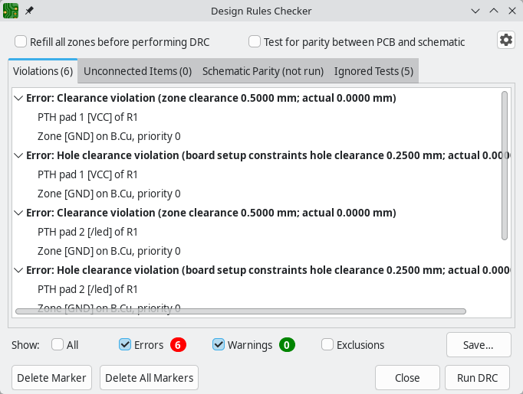Screen dimensions: 523x394
Task: Collapse the first Clearance violation error
Action: point(18,98)
